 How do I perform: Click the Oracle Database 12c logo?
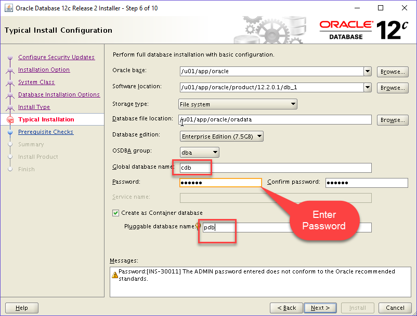pos(363,30)
